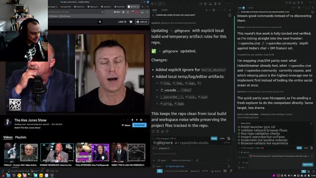316x178 pixels.
Task: Click the bookmark star in the address bar
Action: pos(102,12)
